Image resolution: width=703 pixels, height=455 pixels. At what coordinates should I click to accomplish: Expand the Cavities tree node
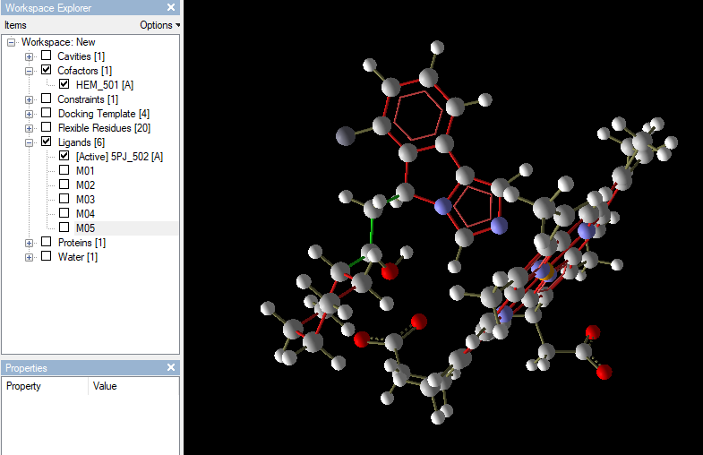(x=30, y=56)
